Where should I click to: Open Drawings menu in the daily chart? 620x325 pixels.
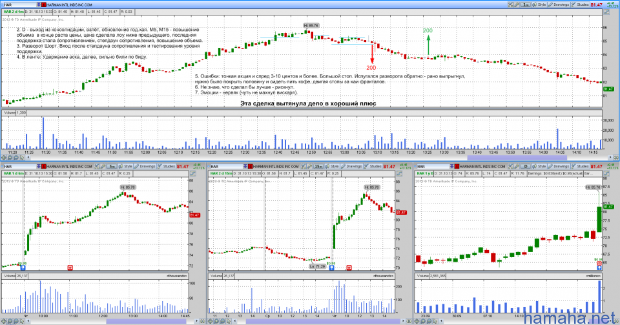point(559,166)
